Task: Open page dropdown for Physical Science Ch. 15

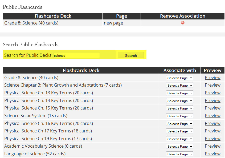Action: coord(180,108)
